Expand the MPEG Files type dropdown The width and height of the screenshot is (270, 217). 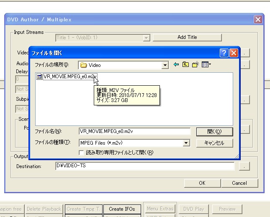pos(186,143)
